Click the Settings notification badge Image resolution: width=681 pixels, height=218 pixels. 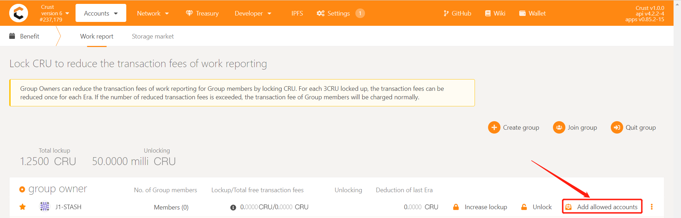[x=360, y=13]
